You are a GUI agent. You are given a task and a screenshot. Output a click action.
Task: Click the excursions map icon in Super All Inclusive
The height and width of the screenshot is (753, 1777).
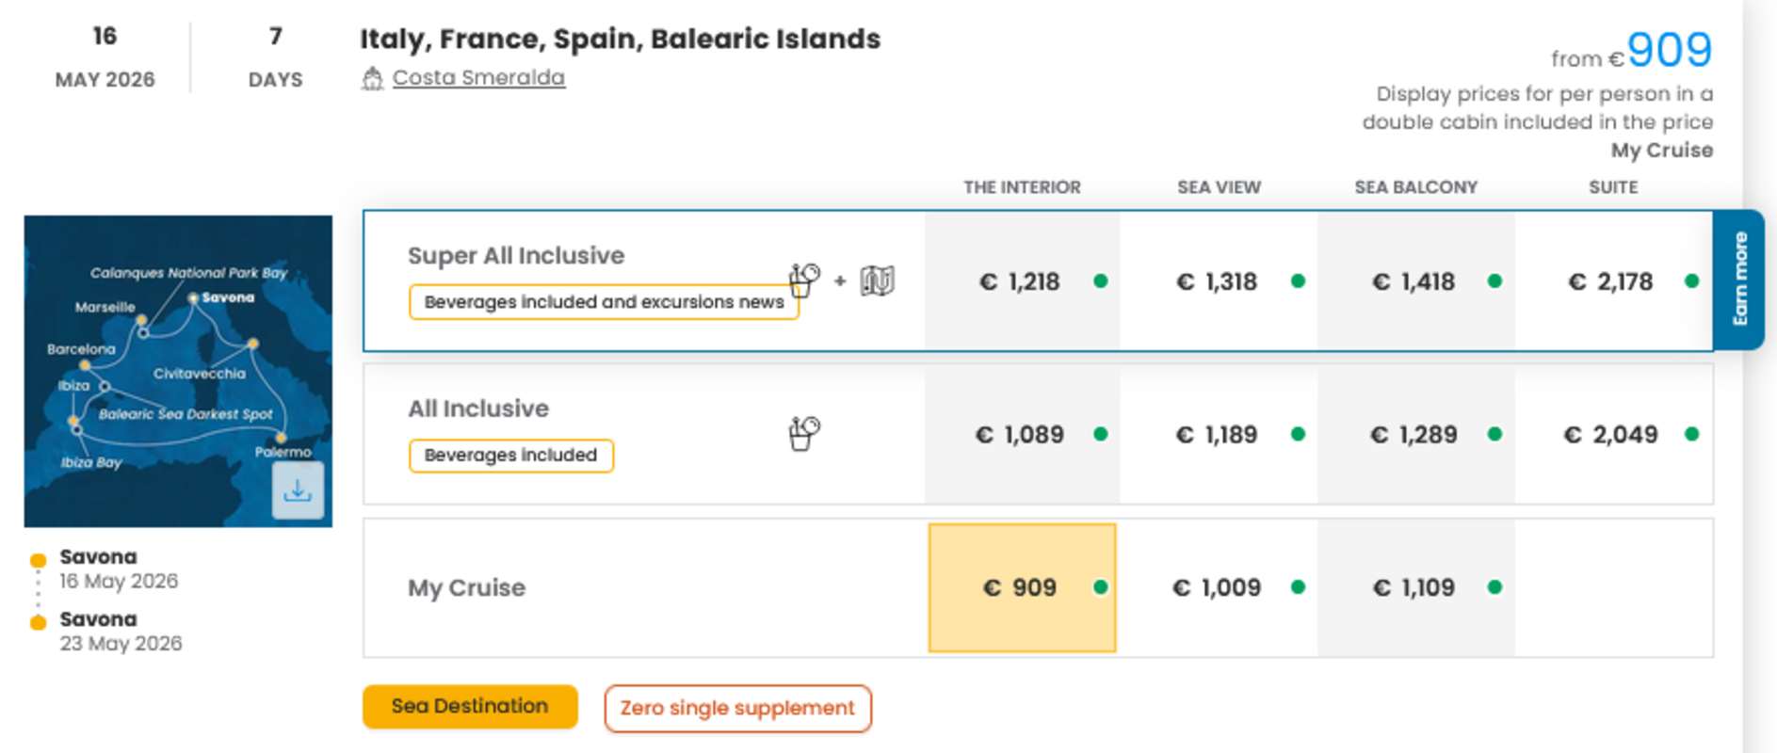tap(877, 280)
